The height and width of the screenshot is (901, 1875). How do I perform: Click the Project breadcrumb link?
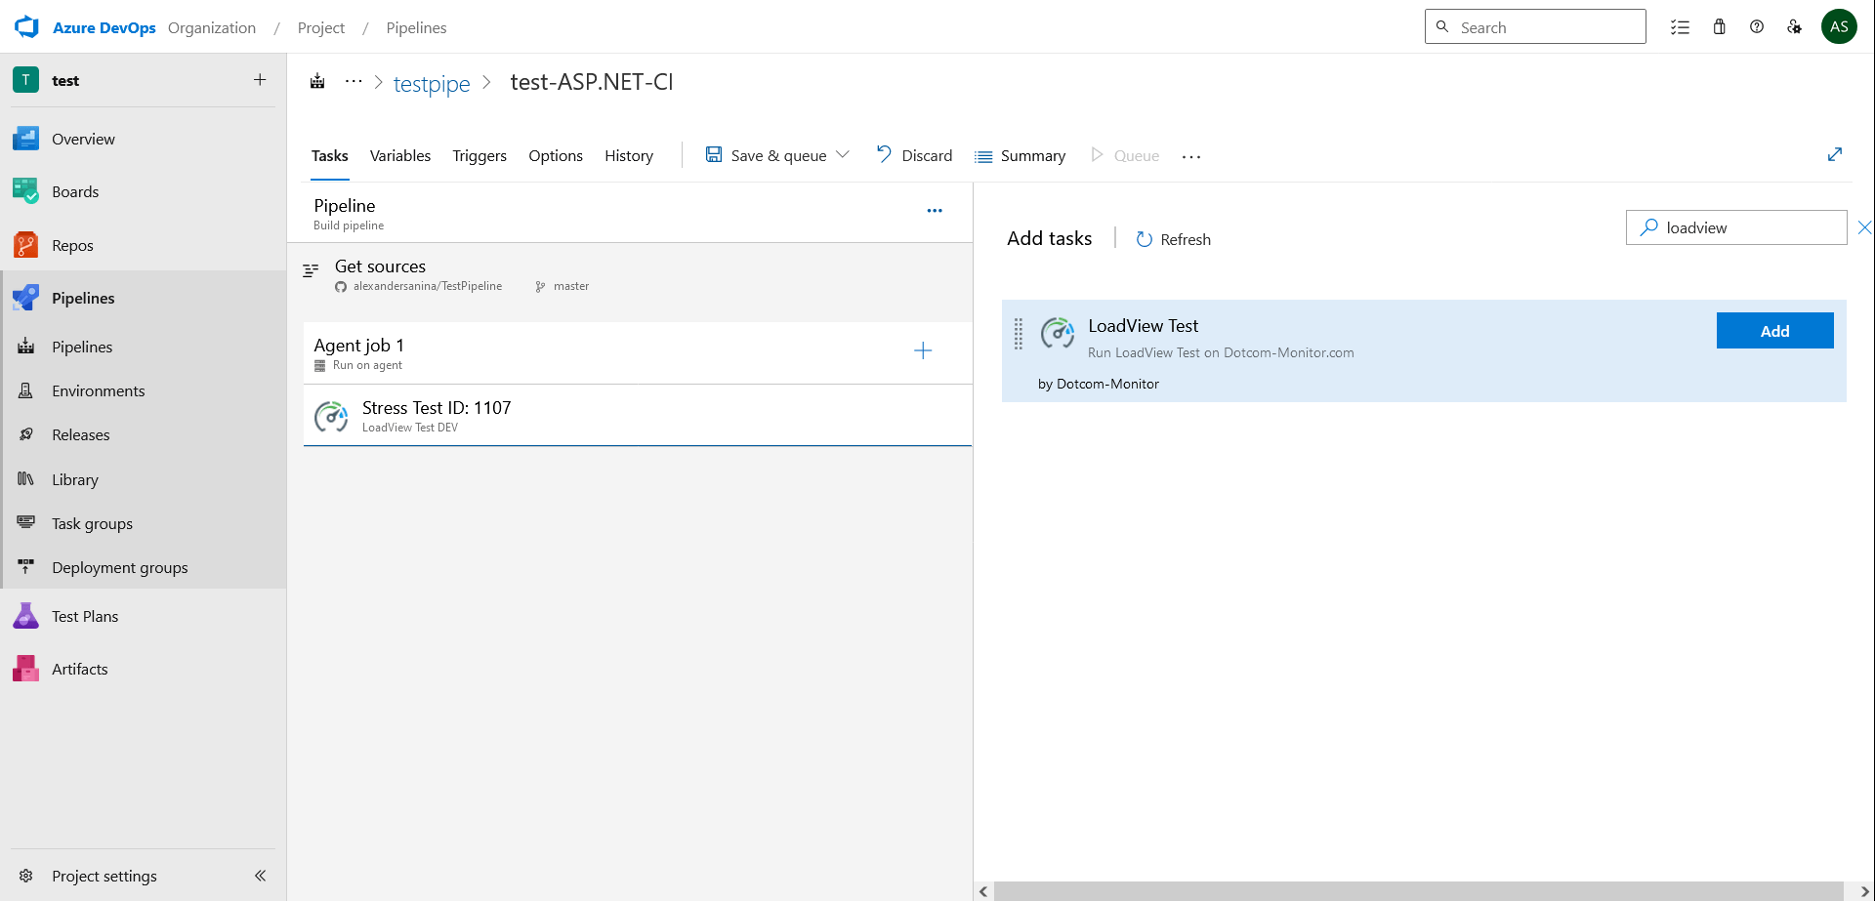point(321,27)
